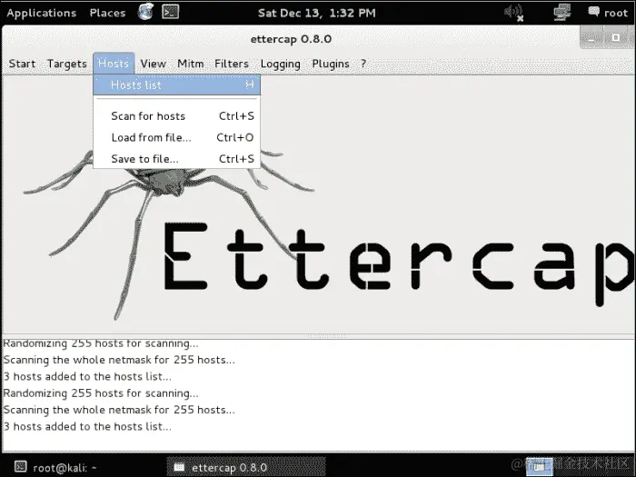The height and width of the screenshot is (477, 636).
Task: Choose Save to file... entry
Action: tap(177, 159)
